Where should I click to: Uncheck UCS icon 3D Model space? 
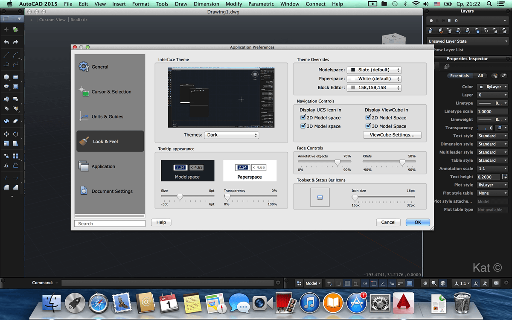click(303, 126)
